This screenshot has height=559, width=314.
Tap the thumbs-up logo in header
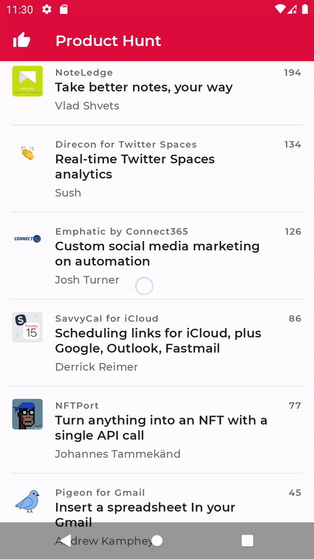pos(22,40)
